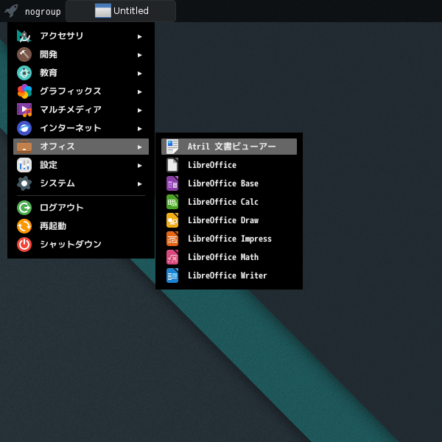The image size is (442, 442).
Task: Click the atom icon beside 教育
Action: pos(24,73)
